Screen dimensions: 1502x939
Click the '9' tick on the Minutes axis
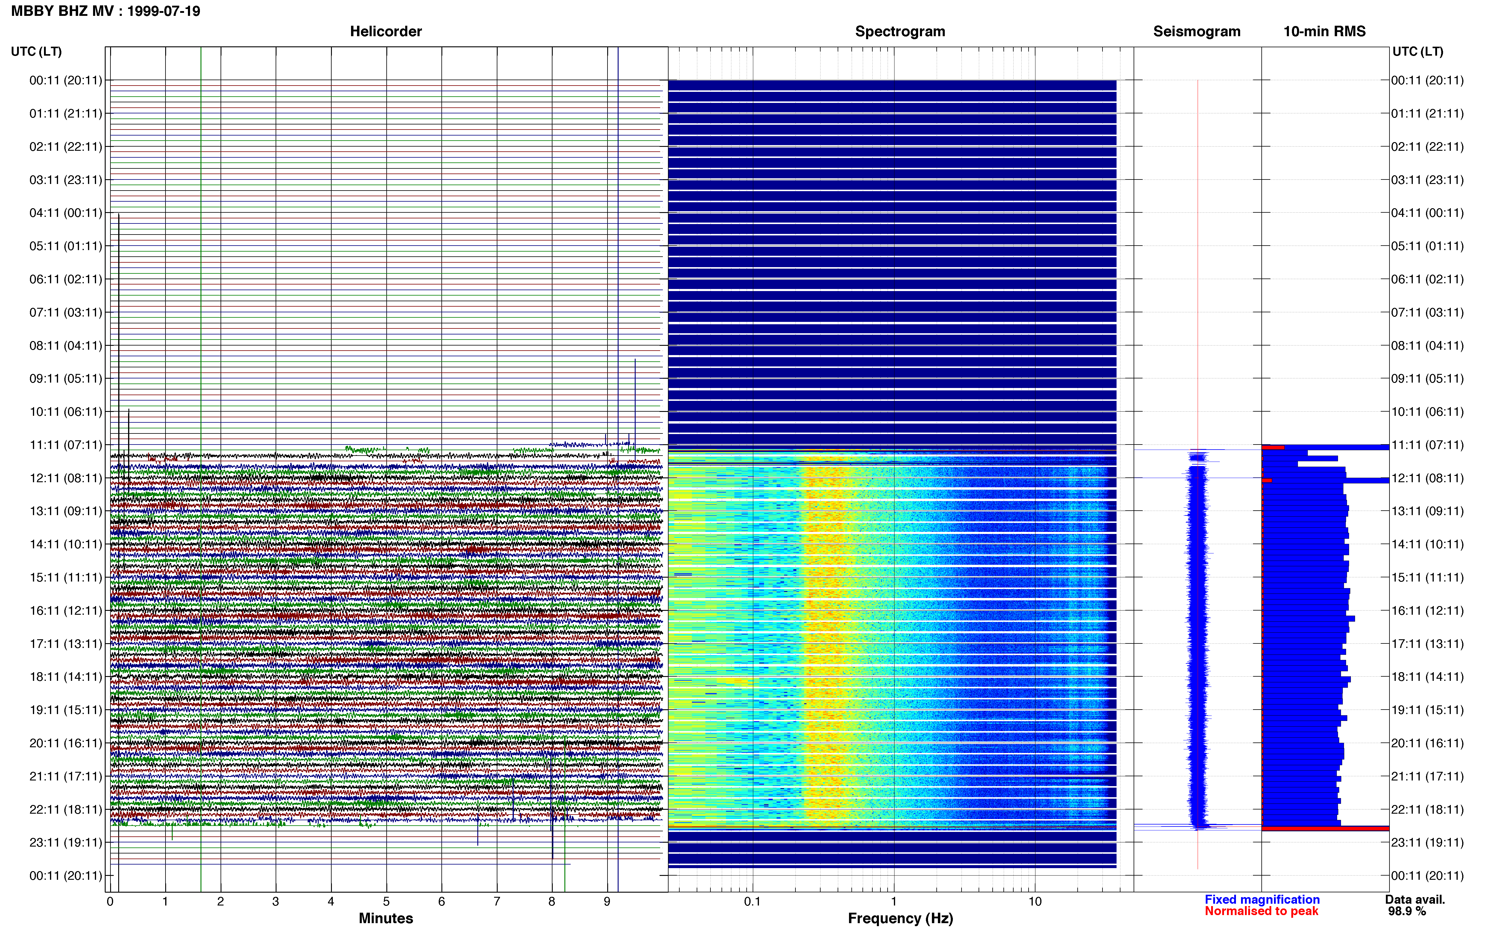[607, 902]
